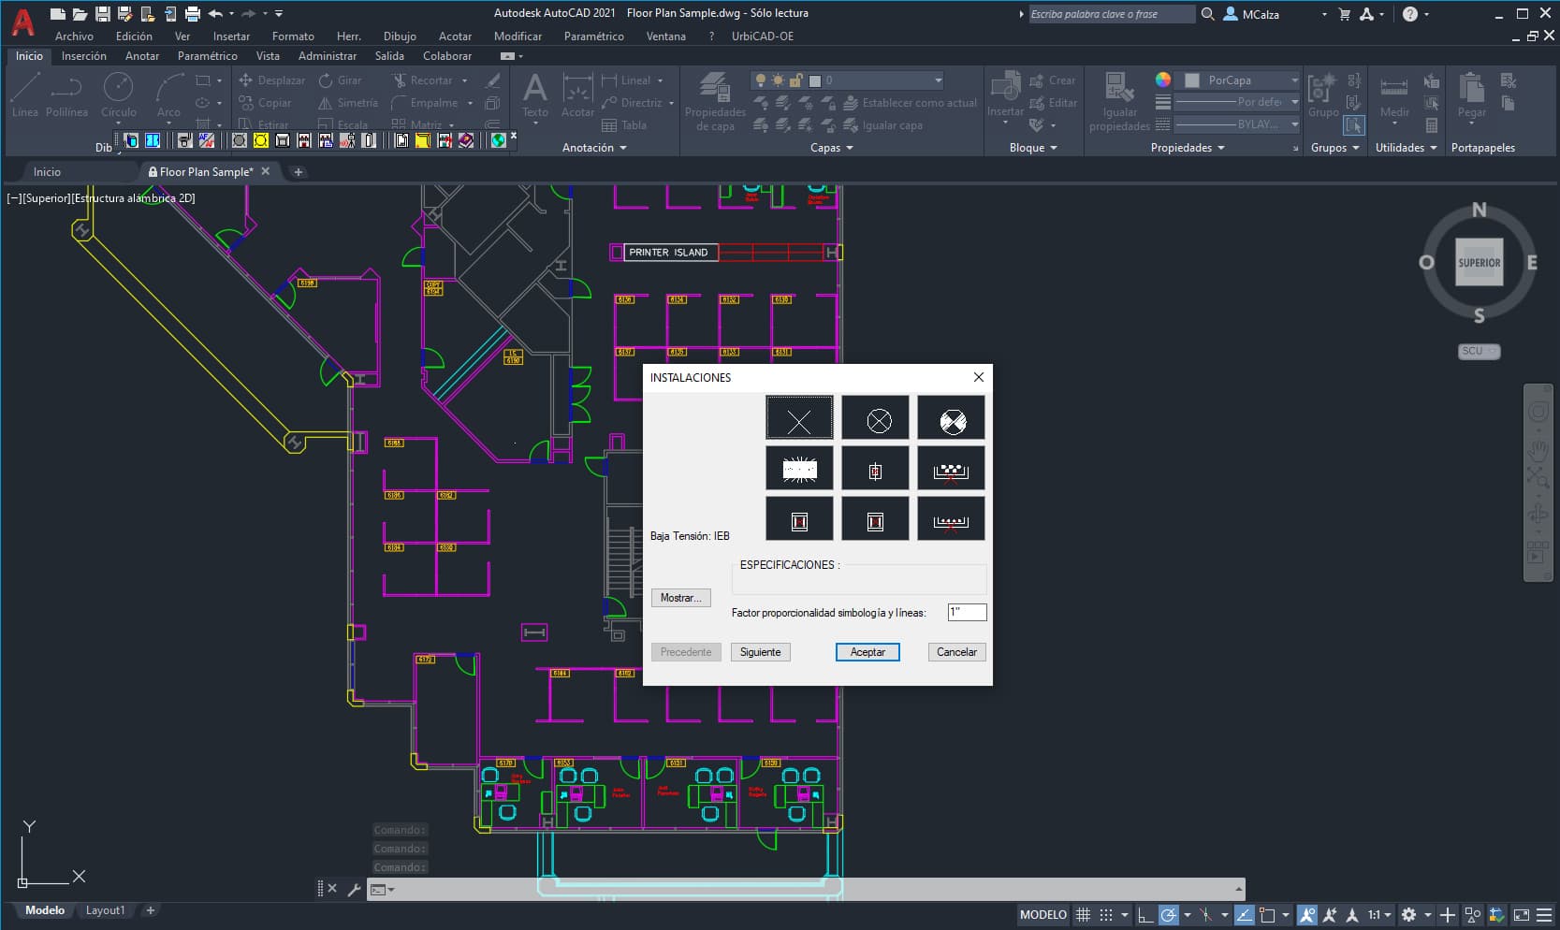This screenshot has width=1560, height=930.
Task: Click the keyword search field in title bar
Action: (1111, 14)
